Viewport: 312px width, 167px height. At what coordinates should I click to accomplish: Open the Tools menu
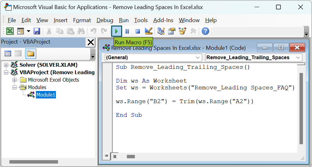pos(141,20)
